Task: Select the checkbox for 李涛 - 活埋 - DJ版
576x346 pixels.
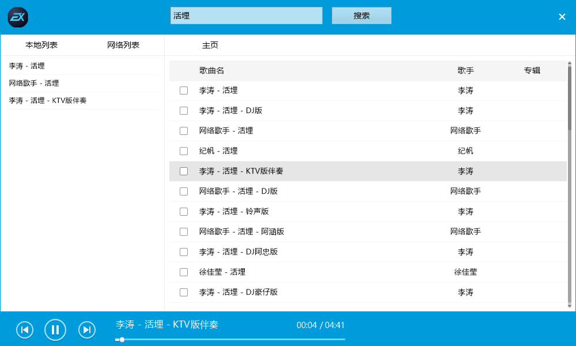Action: coord(184,110)
